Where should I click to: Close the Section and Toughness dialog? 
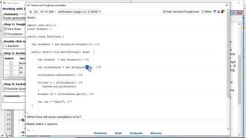[x=227, y=5]
